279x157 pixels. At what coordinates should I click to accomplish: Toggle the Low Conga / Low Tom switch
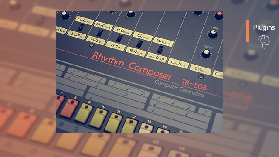[x=81, y=27]
